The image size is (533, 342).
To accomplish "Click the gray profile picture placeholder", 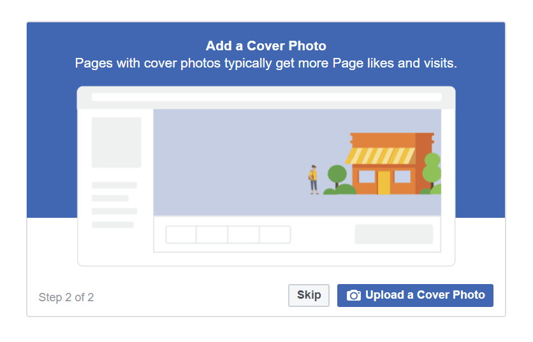I will pos(116,142).
